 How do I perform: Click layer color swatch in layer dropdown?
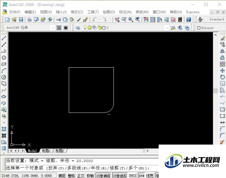click(104, 28)
